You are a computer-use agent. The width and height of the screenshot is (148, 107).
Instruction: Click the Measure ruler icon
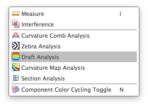16,14
